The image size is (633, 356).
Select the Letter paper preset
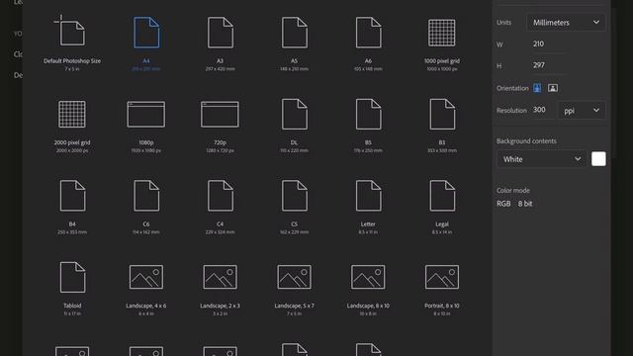[368, 207]
